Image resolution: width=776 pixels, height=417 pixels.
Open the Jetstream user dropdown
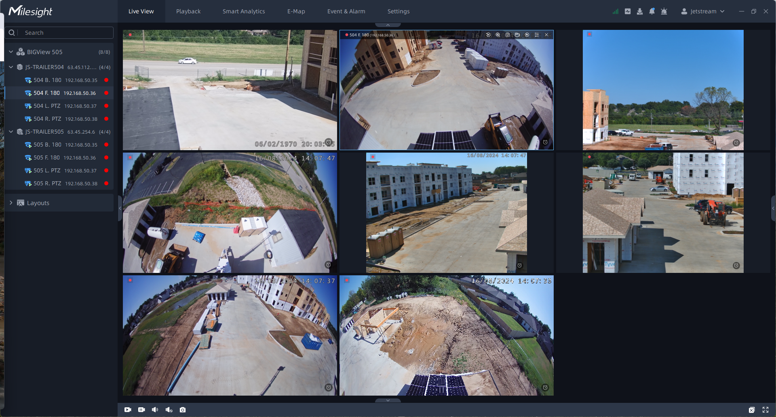(703, 11)
